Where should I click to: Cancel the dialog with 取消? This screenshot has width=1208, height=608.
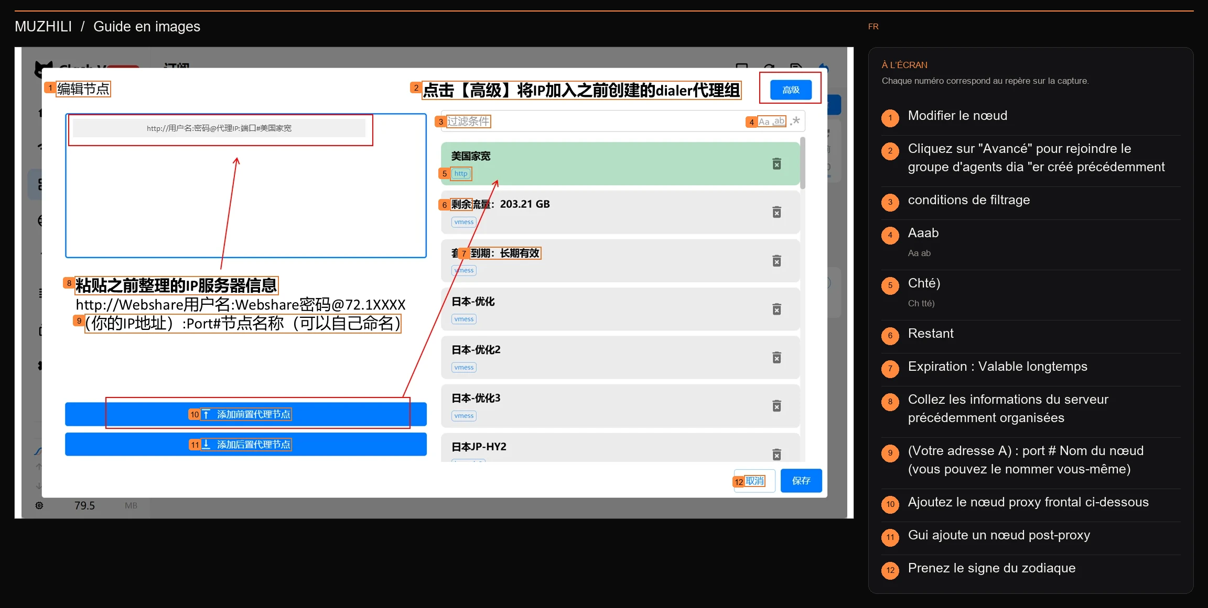(x=754, y=481)
